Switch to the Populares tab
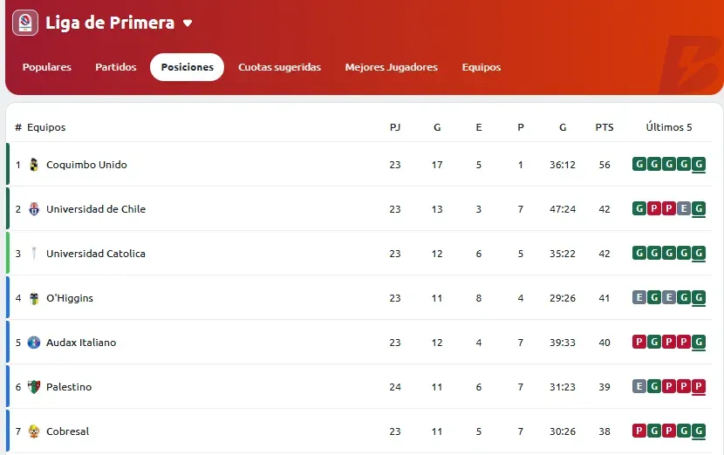724x455 pixels. click(x=47, y=67)
